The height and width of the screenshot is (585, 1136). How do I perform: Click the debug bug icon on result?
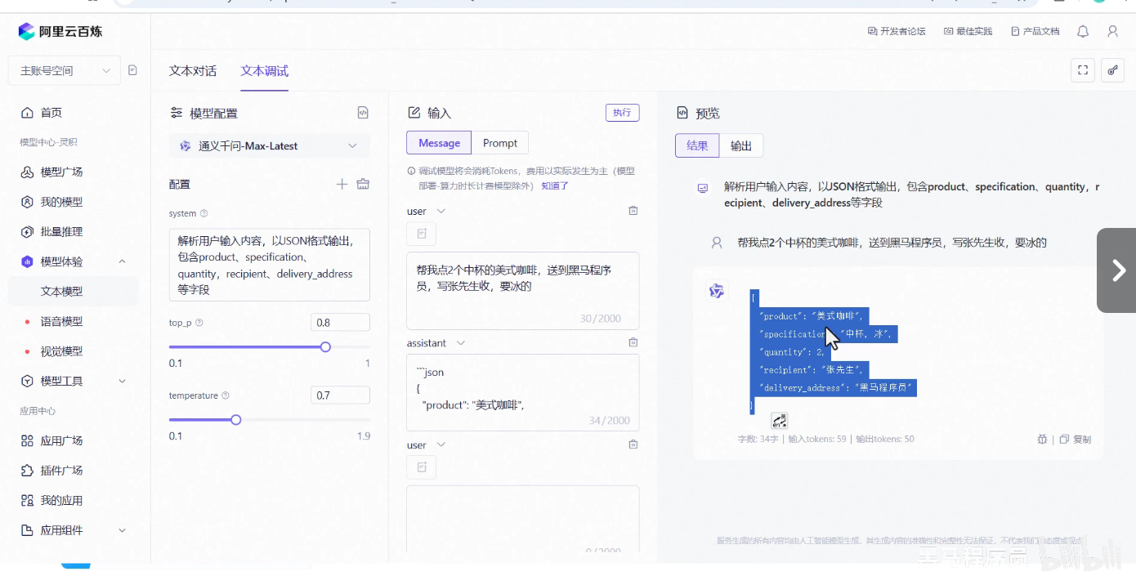1042,439
